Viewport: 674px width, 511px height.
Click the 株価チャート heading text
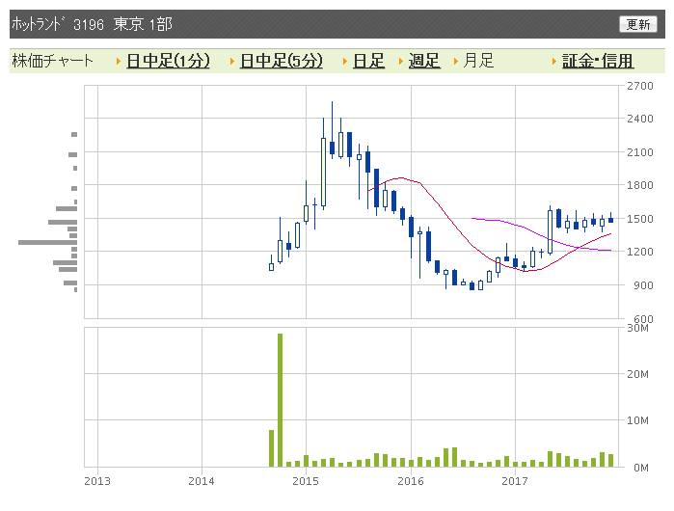(x=52, y=61)
